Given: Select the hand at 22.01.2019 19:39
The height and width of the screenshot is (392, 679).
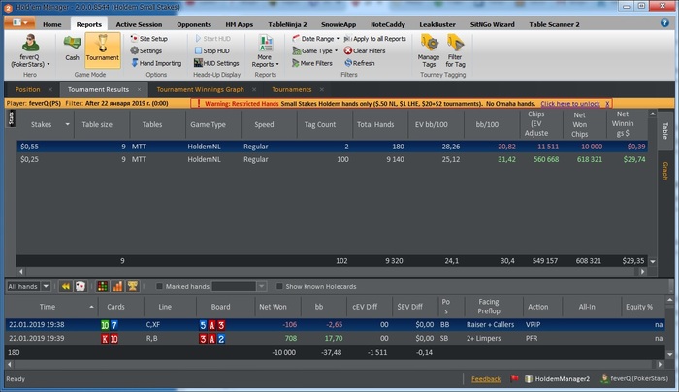Looking at the screenshot, I should (335, 339).
